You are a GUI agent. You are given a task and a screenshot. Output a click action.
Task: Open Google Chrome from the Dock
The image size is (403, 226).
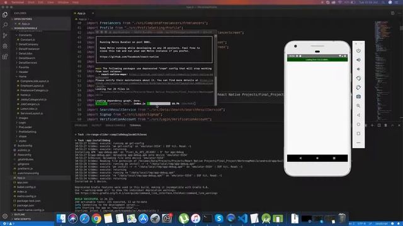click(96, 218)
